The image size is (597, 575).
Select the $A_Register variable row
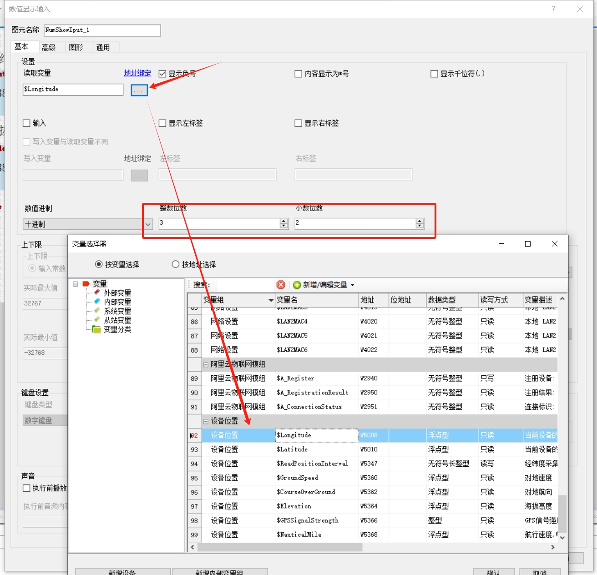pyautogui.click(x=373, y=378)
